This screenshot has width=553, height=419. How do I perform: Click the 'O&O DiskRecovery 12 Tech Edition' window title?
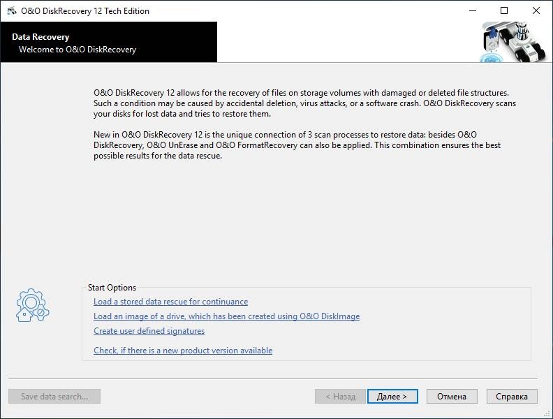85,11
